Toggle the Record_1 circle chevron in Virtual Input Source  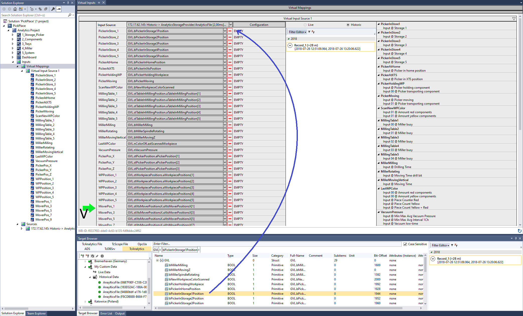click(290, 45)
